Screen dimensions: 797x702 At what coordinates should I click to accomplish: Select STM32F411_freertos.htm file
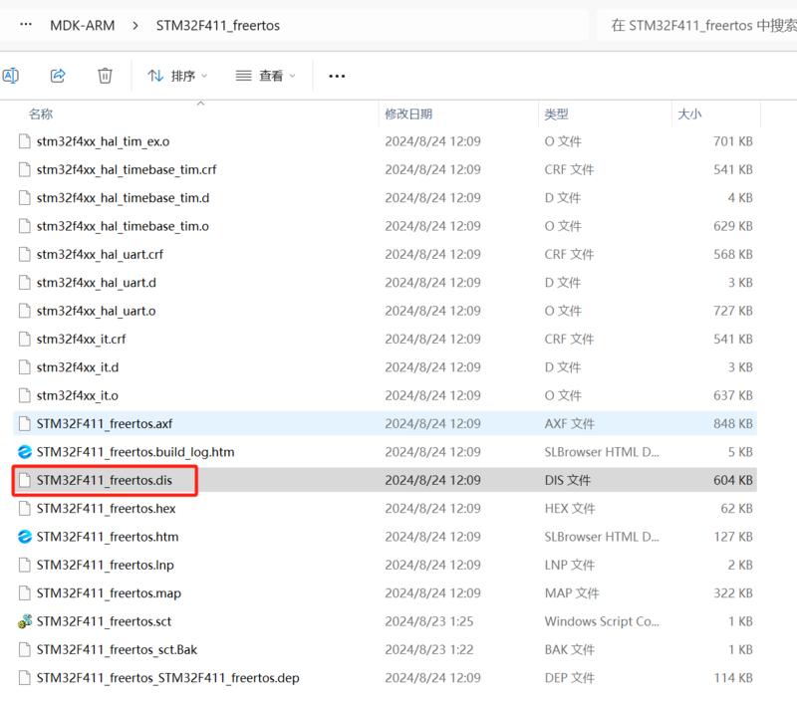point(385,537)
